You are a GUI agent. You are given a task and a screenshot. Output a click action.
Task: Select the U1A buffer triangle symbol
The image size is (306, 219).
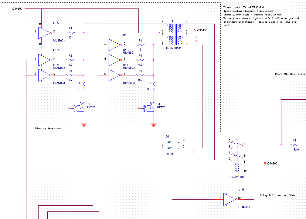[x=44, y=32]
